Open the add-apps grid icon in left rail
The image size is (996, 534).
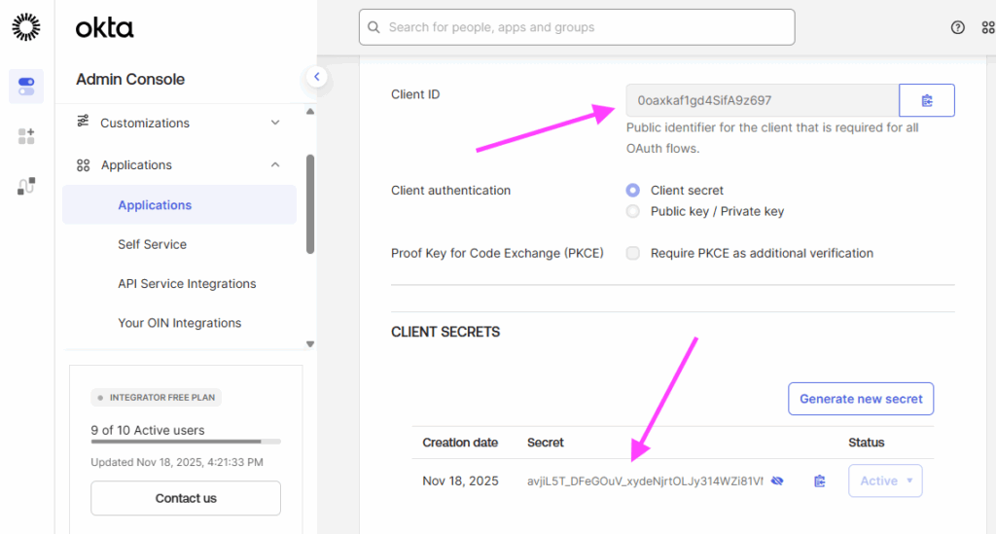point(26,136)
